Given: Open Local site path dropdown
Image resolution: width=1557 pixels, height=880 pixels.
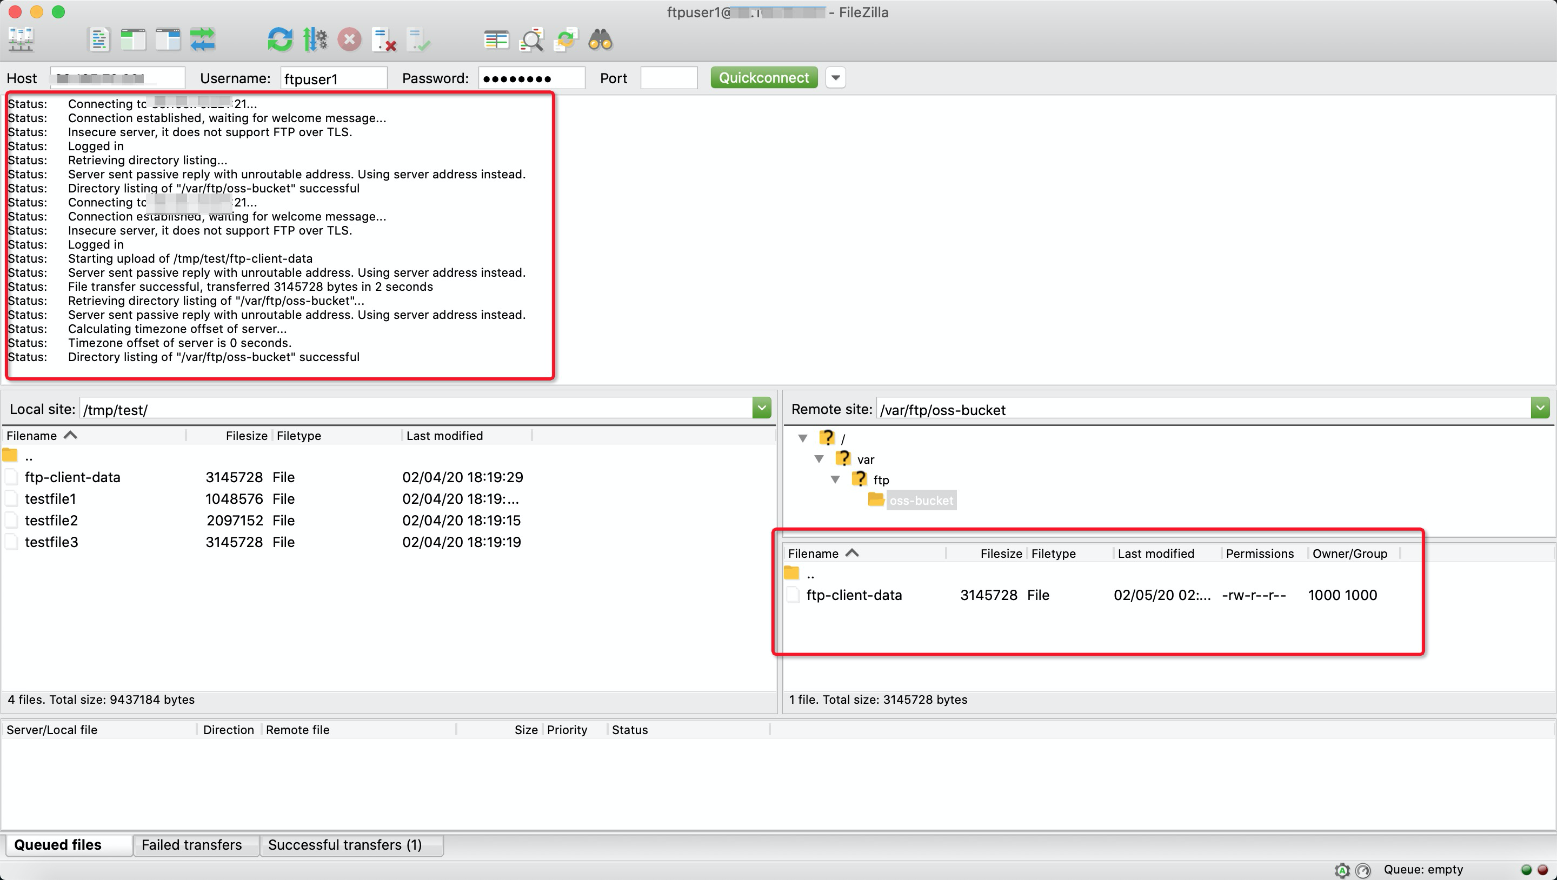Looking at the screenshot, I should click(762, 409).
